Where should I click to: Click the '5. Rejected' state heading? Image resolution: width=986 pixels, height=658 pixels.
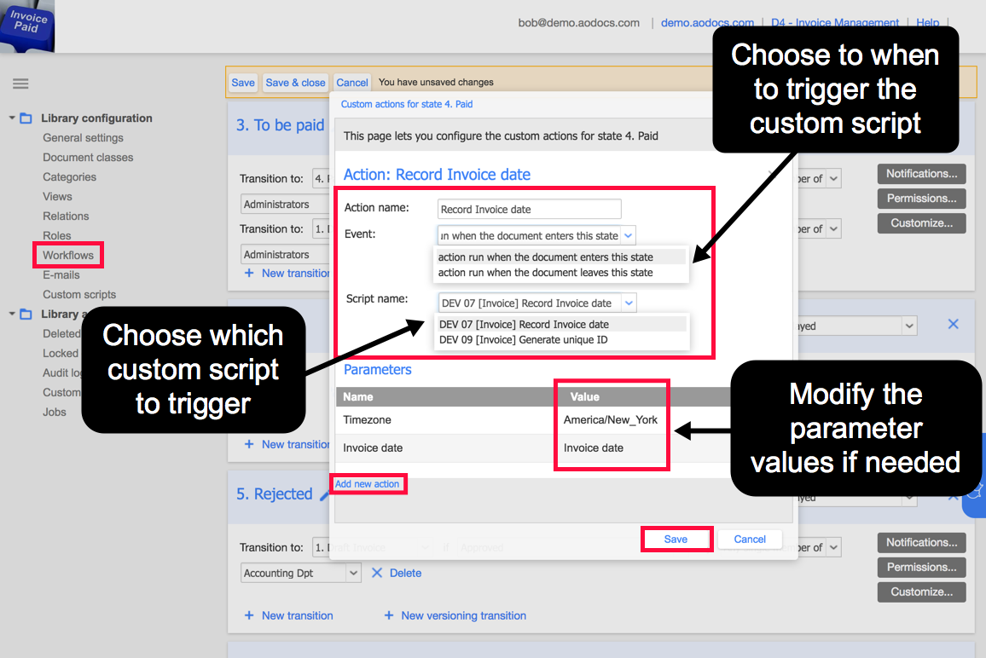(274, 494)
